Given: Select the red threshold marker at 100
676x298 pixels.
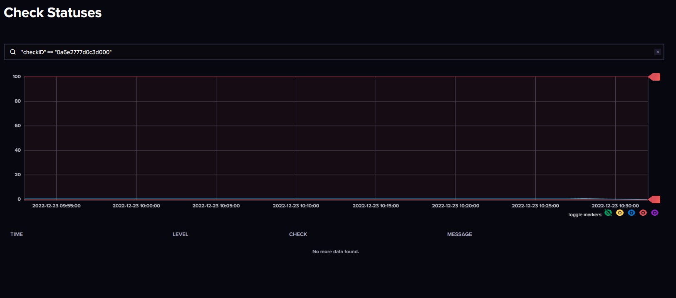Looking at the screenshot, I should 654,77.
